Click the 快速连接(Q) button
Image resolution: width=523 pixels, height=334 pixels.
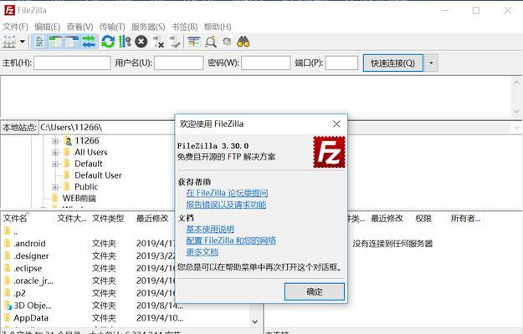[393, 63]
